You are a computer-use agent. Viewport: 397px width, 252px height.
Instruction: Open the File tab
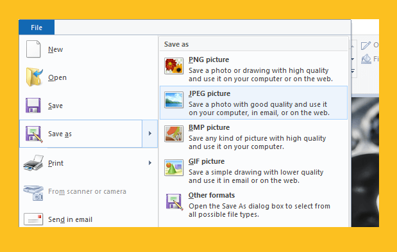(37, 28)
